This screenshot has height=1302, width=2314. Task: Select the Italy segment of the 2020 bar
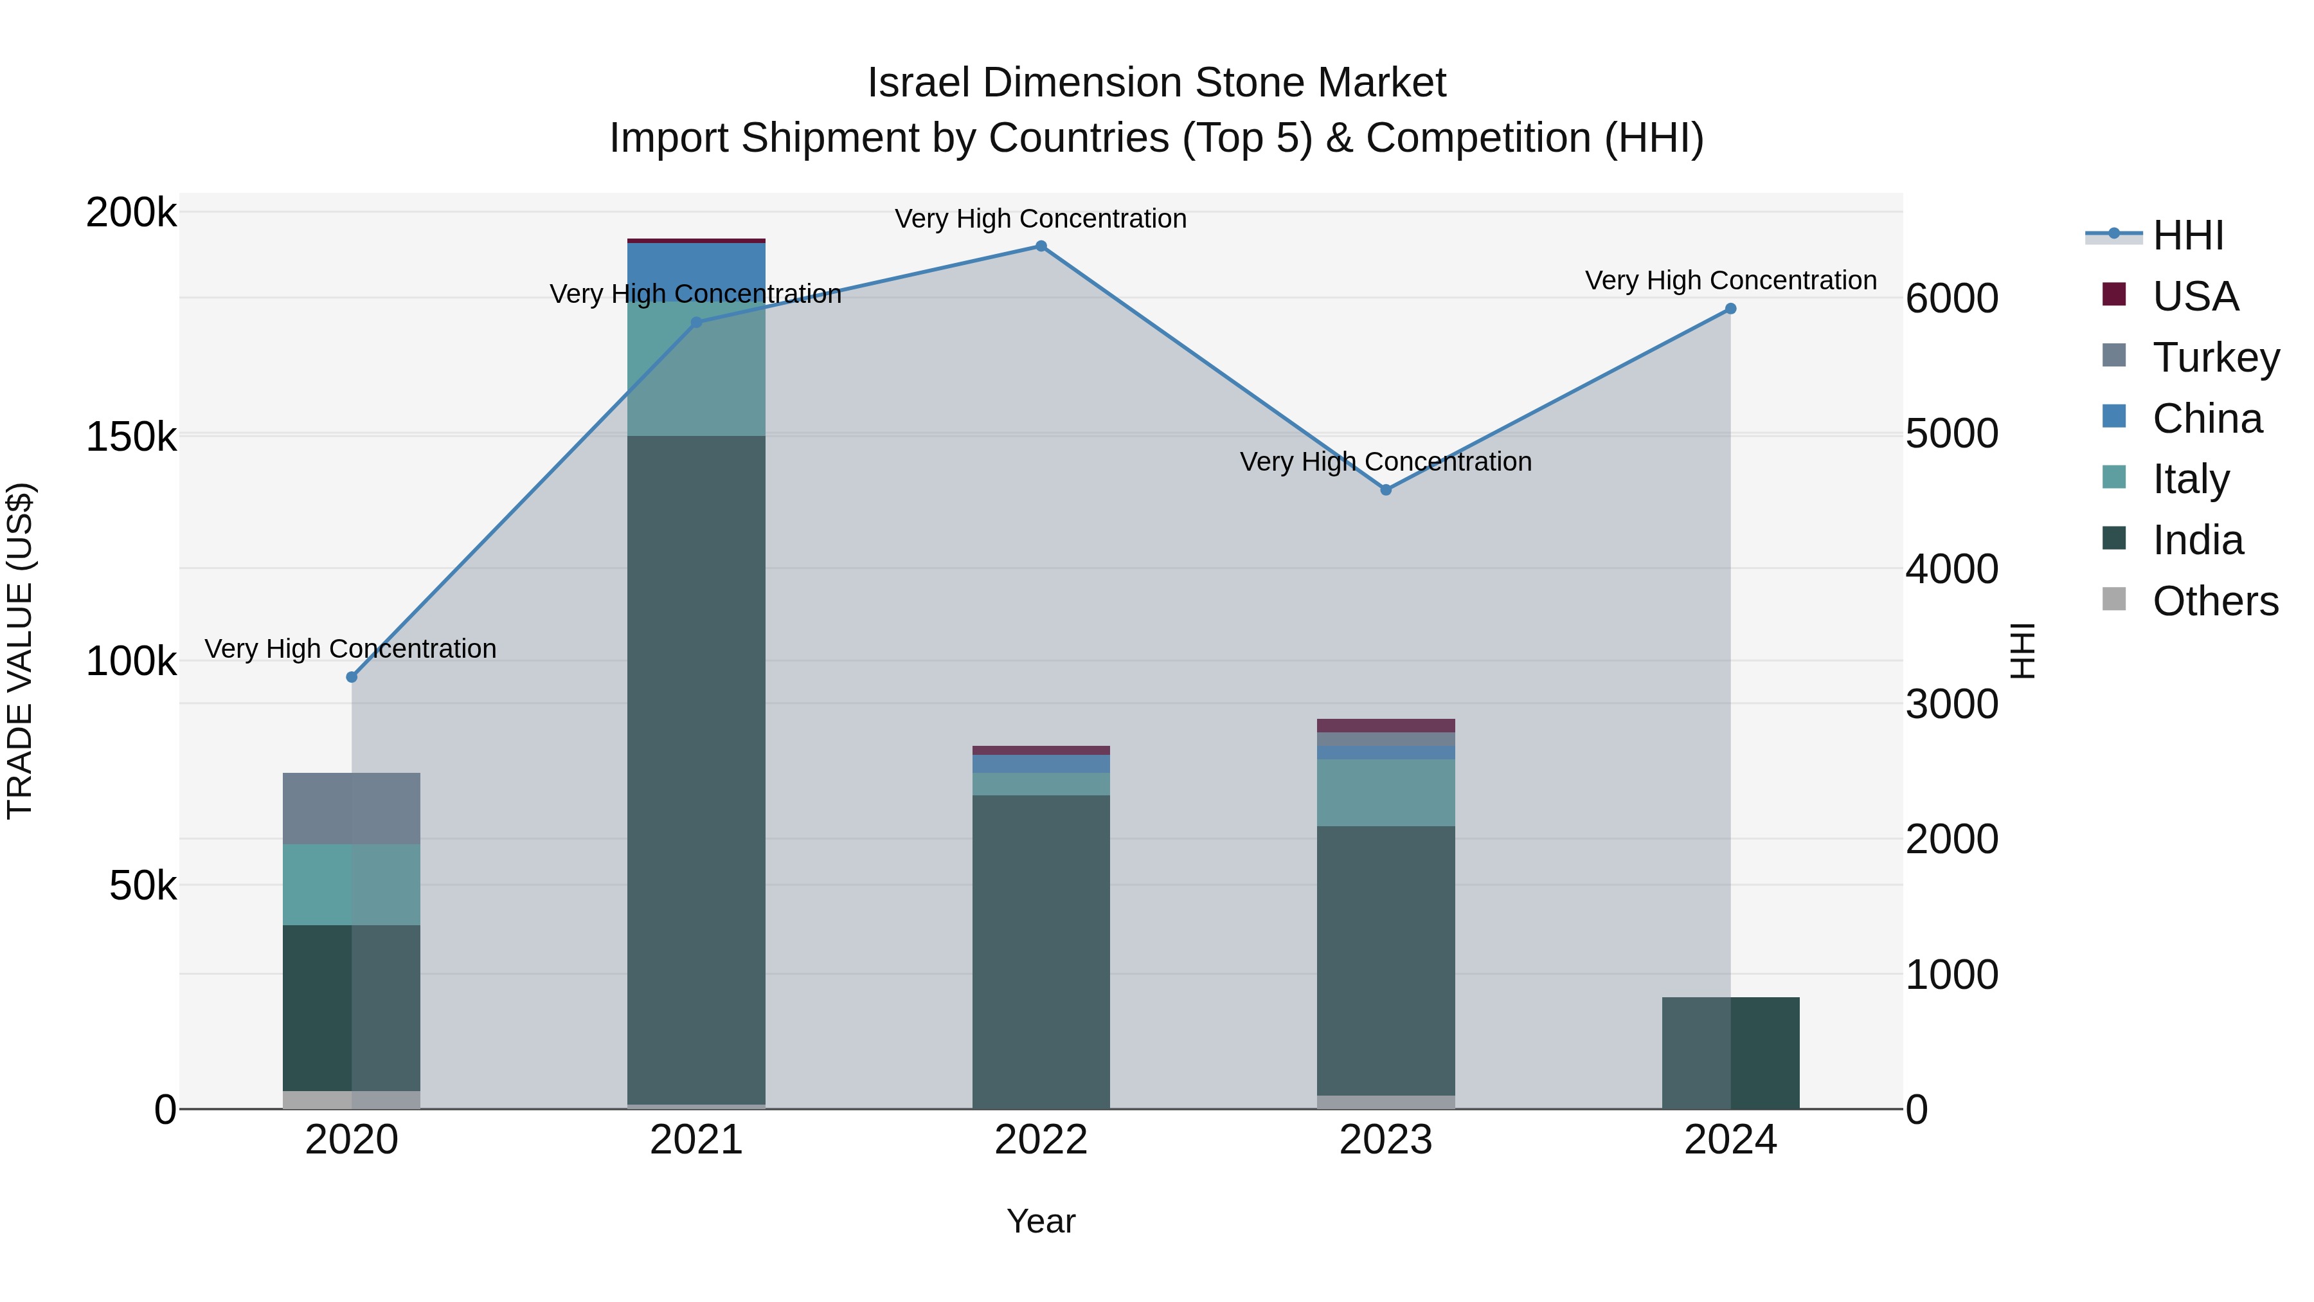pos(352,885)
